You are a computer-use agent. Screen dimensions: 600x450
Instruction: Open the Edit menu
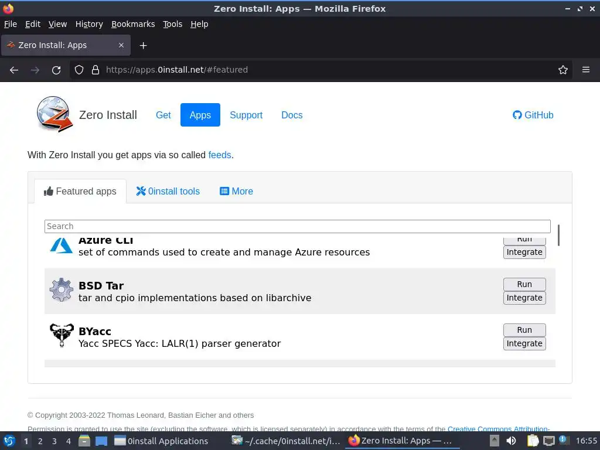[33, 24]
